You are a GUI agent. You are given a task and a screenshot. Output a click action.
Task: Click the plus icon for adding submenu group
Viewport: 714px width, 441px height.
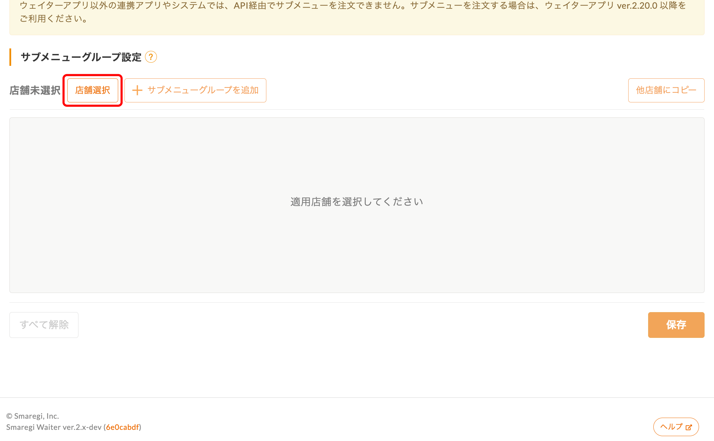(137, 90)
